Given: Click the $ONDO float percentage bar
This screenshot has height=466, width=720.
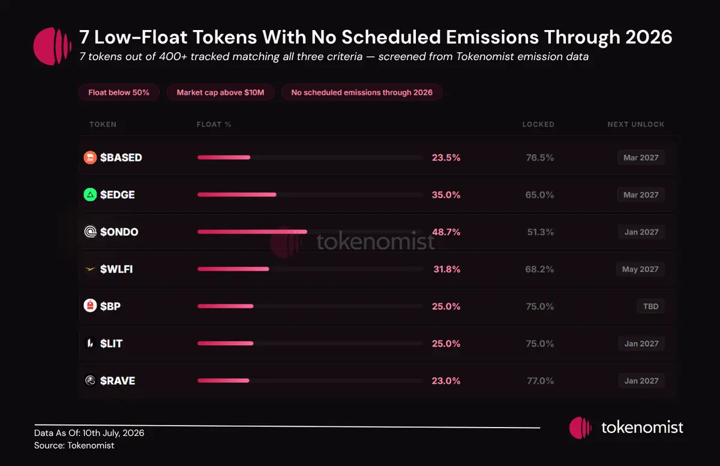Looking at the screenshot, I should (310, 232).
